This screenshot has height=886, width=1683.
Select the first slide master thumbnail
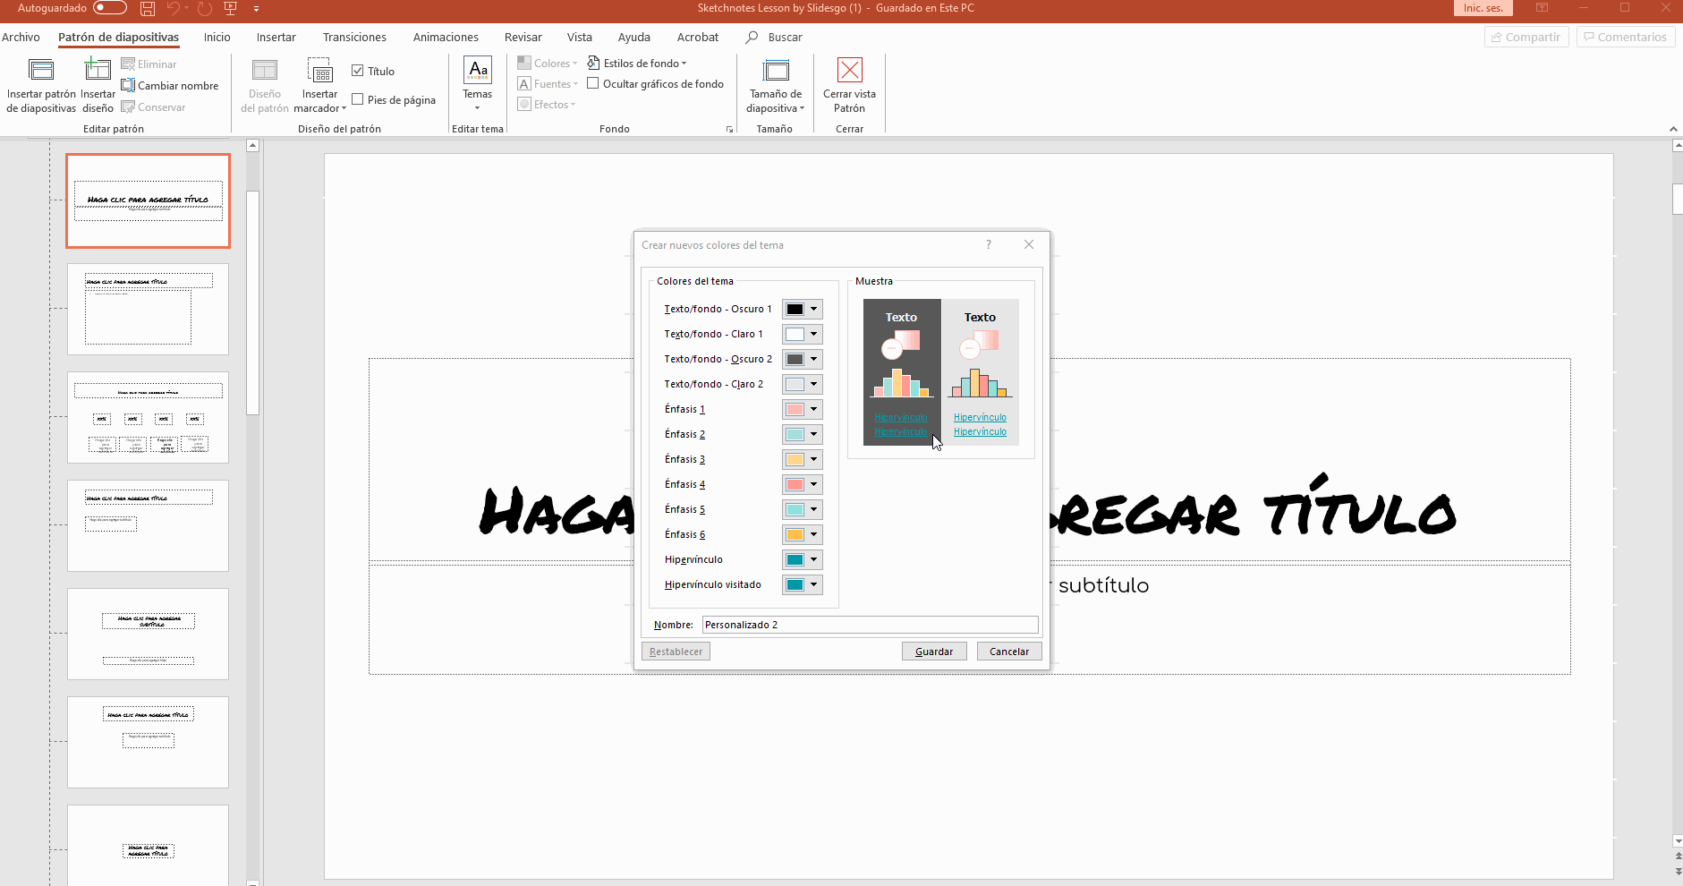[148, 200]
